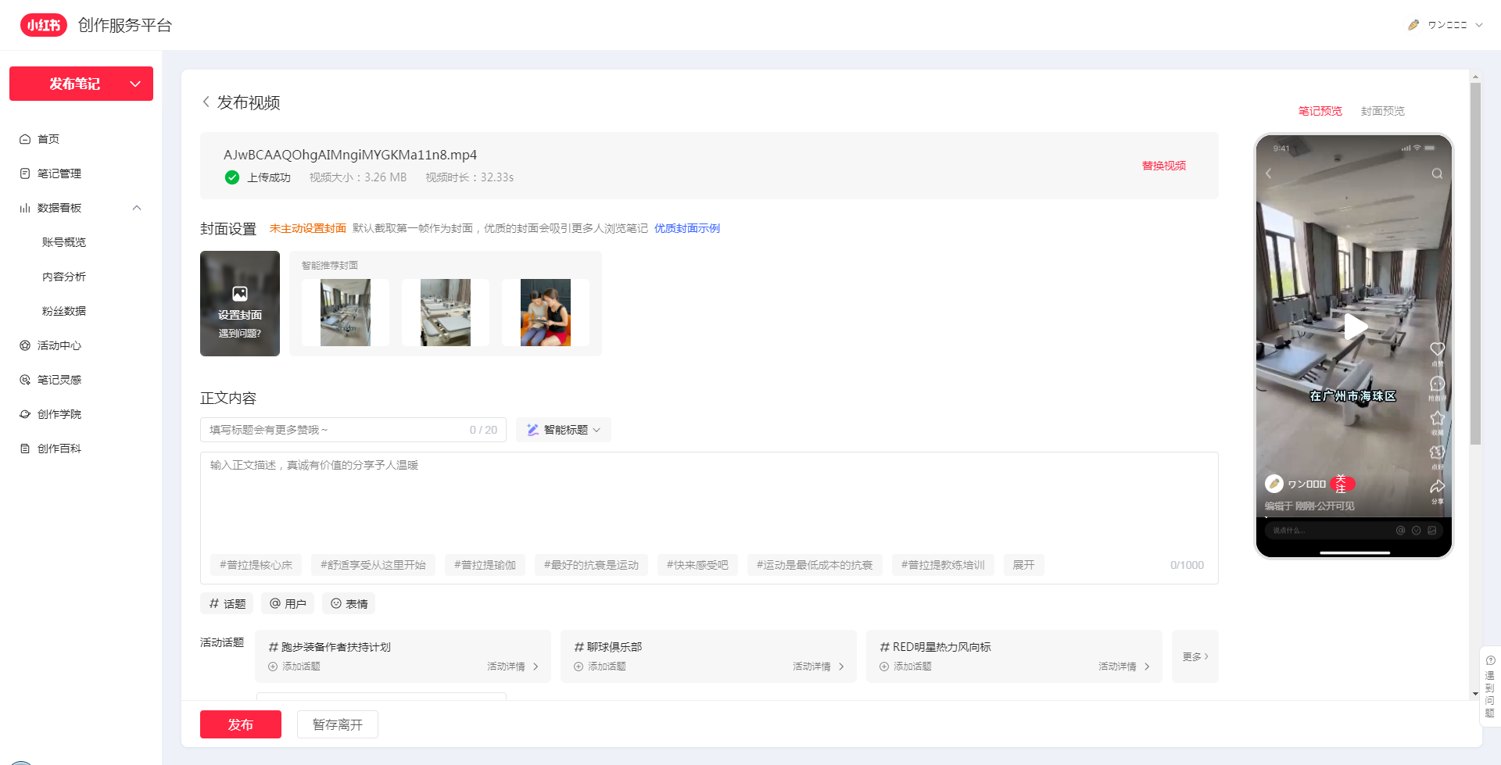
Task: Add the #最好的抗衰是运动 hashtag
Action: [591, 565]
